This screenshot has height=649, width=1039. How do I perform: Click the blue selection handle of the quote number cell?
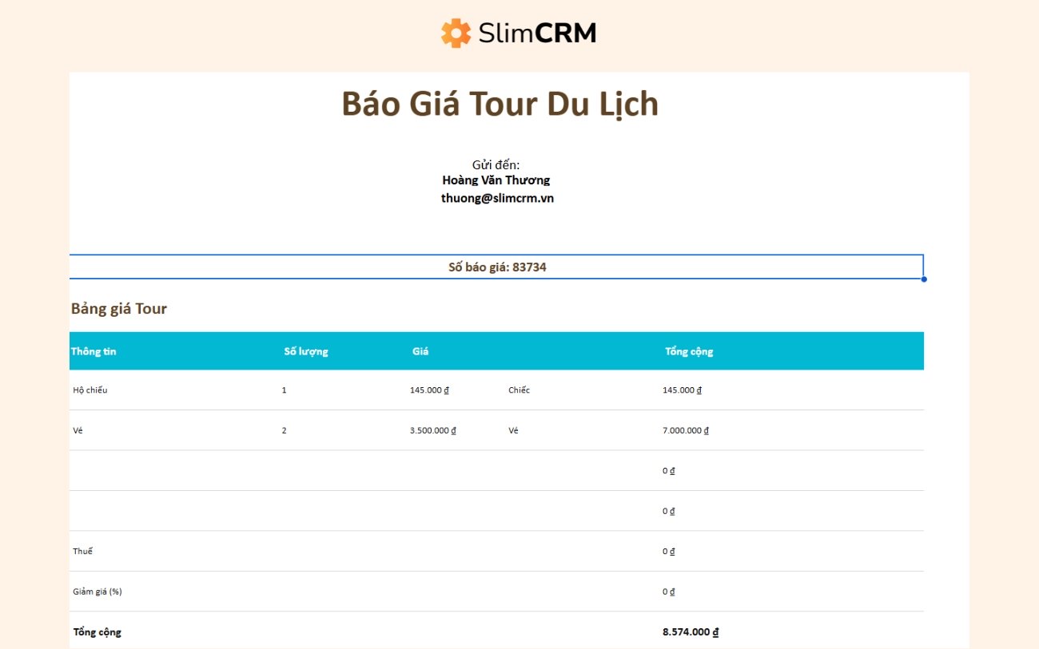point(924,279)
